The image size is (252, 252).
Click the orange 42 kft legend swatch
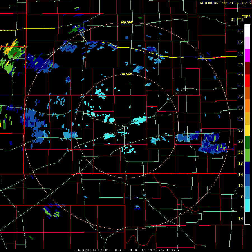tap(247, 106)
